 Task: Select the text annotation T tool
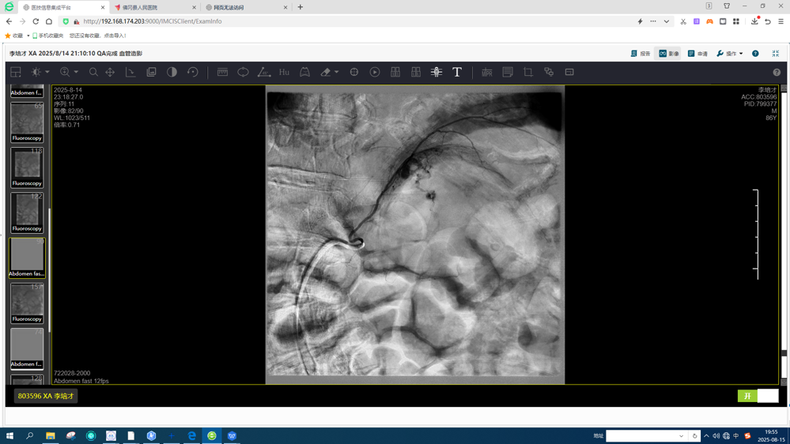point(457,72)
